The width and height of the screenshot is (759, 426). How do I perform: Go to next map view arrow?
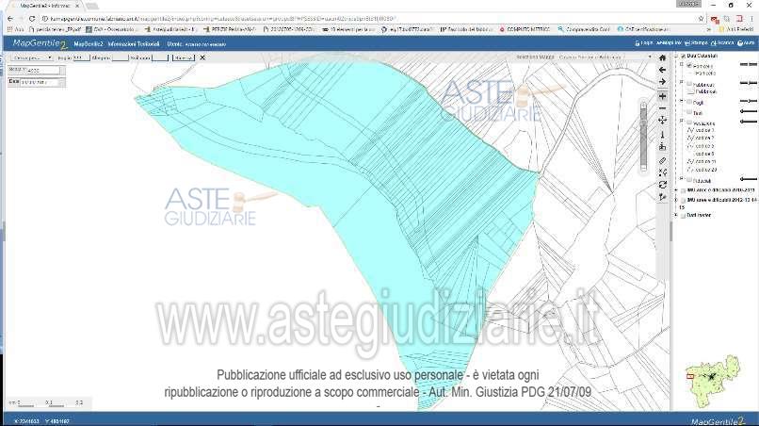(663, 82)
